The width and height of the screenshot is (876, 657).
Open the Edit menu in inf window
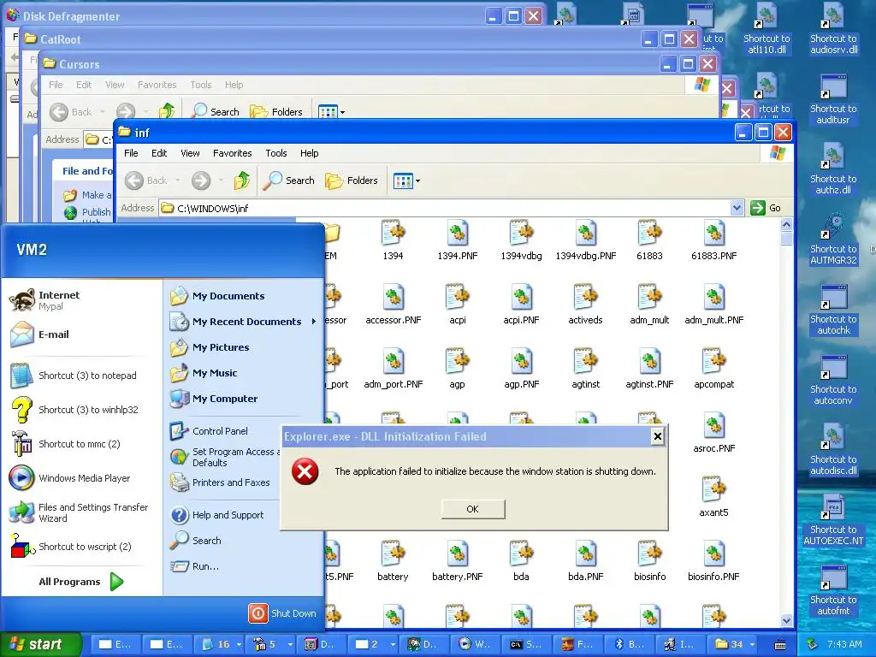tap(159, 153)
